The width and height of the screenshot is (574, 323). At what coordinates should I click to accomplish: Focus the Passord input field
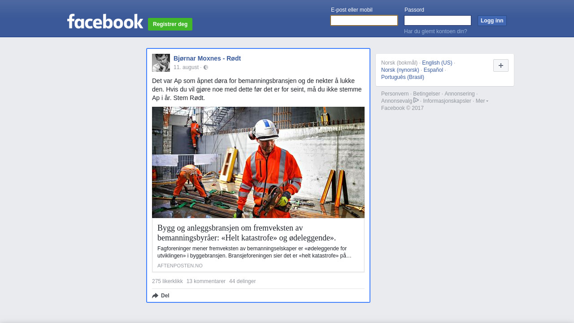(x=438, y=21)
